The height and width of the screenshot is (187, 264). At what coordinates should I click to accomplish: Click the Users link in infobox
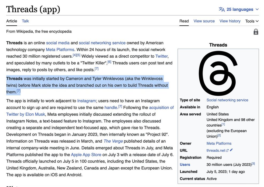pyautogui.click(x=185, y=165)
